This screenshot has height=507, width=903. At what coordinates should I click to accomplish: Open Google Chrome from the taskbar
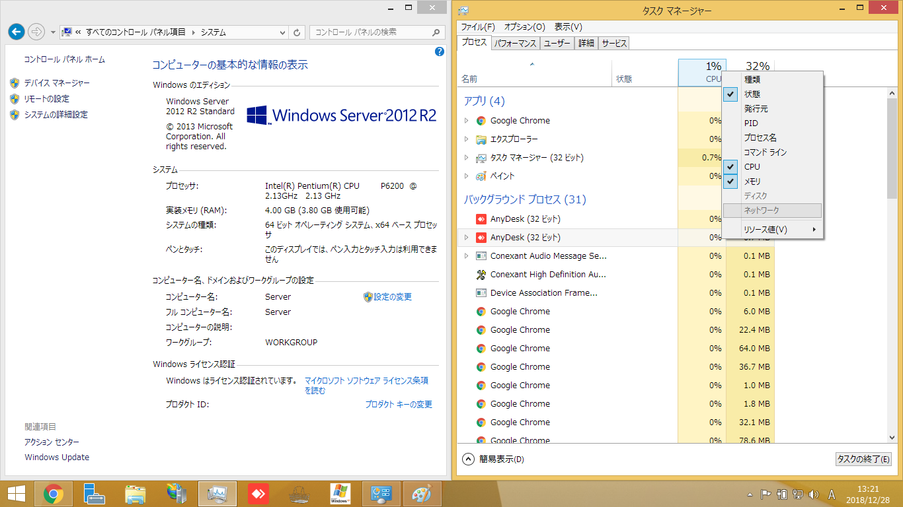click(54, 494)
